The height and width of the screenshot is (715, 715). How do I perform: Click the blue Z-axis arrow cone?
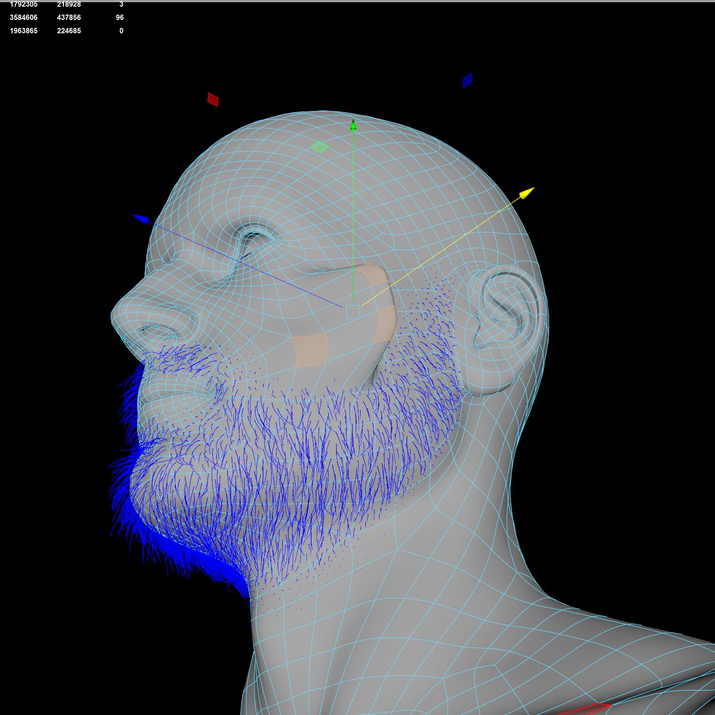point(141,219)
